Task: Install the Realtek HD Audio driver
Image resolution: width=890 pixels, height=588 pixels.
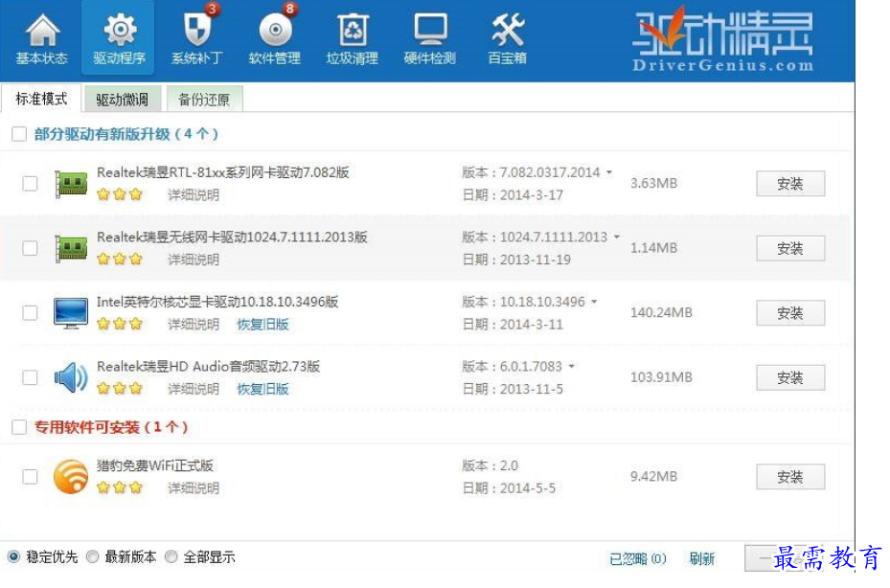Action: [789, 377]
